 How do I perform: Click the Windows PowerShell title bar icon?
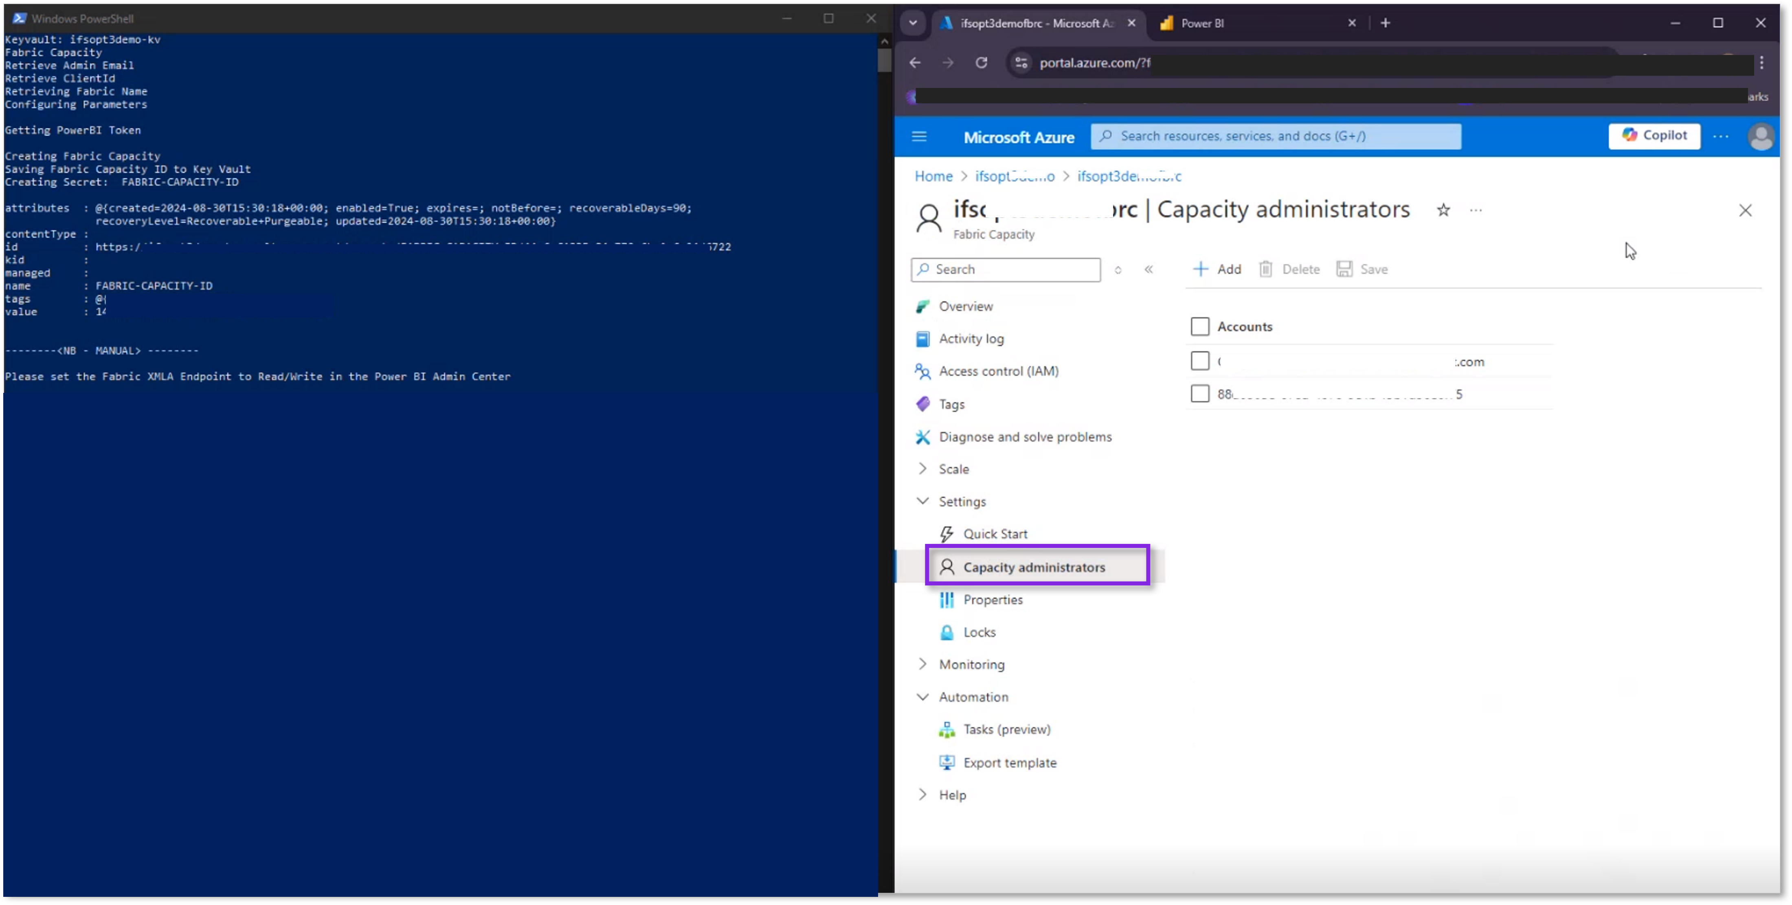[x=19, y=18]
